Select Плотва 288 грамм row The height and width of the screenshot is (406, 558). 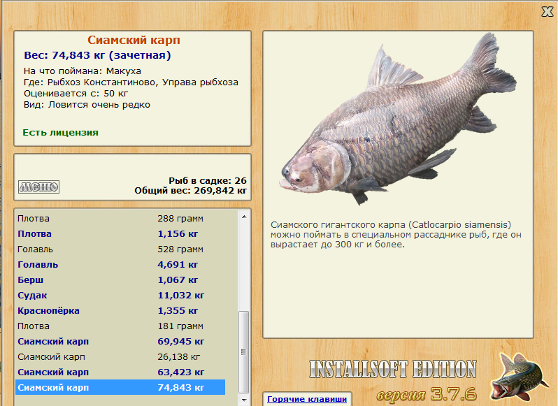point(121,218)
